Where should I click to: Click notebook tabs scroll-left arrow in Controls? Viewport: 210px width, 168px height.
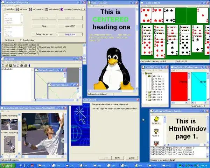coord(82,9)
